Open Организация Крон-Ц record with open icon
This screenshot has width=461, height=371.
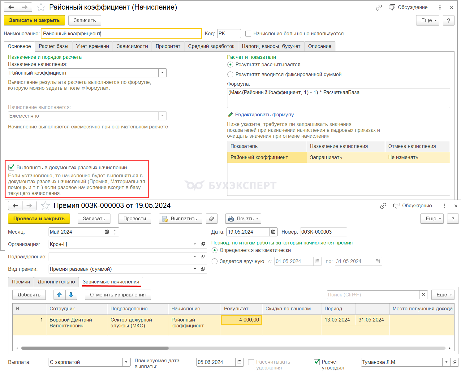coord(203,244)
